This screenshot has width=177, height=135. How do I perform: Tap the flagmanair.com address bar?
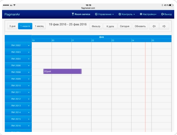88,8
